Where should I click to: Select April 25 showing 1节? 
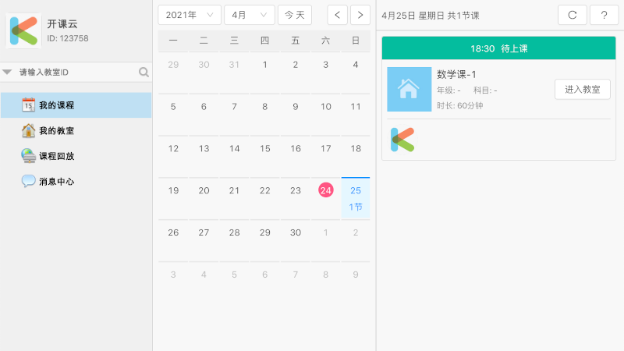(x=356, y=198)
